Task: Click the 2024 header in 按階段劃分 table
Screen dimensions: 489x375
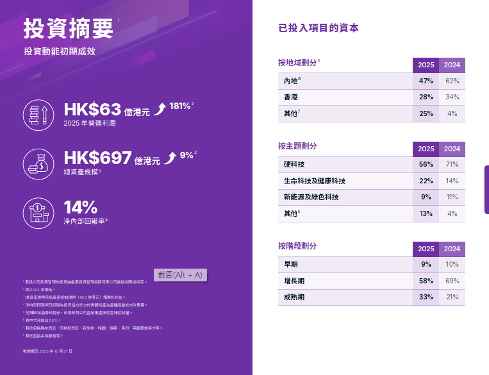Action: click(452, 249)
